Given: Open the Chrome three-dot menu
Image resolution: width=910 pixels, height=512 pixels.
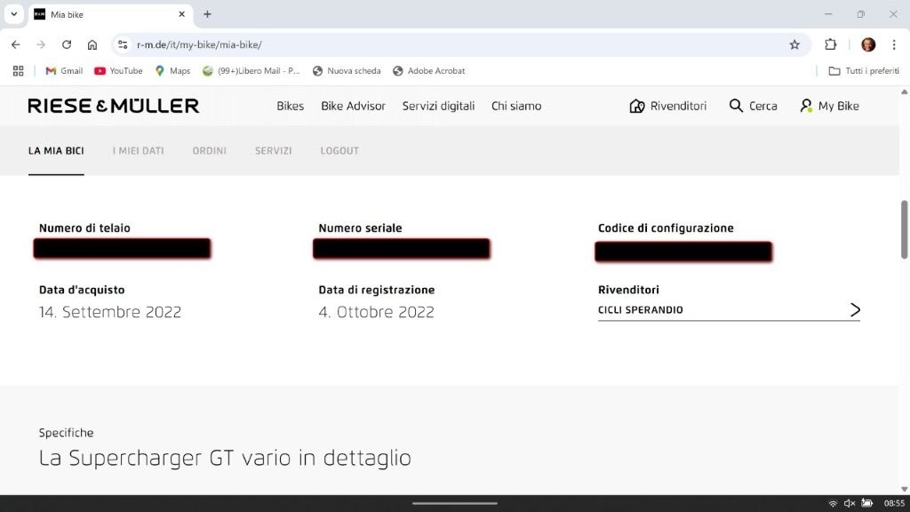Looking at the screenshot, I should pyautogui.click(x=894, y=44).
